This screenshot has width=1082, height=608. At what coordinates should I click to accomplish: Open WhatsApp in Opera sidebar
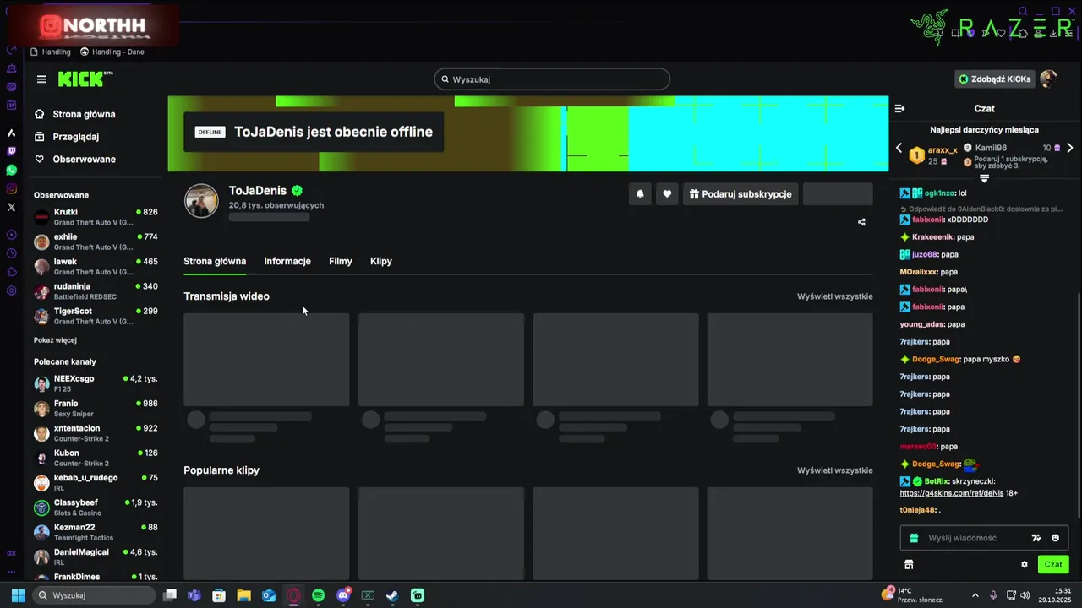point(12,171)
